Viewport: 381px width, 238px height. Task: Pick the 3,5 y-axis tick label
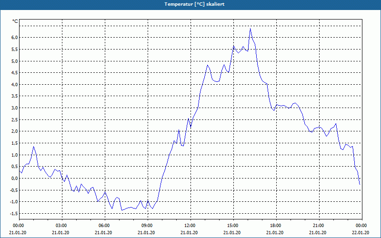15,96
